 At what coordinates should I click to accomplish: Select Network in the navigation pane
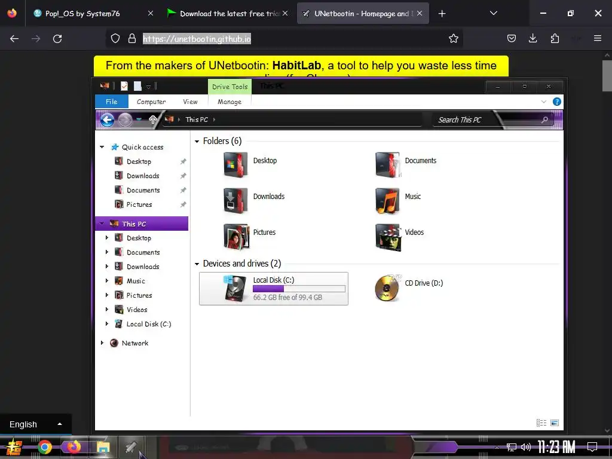[134, 343]
